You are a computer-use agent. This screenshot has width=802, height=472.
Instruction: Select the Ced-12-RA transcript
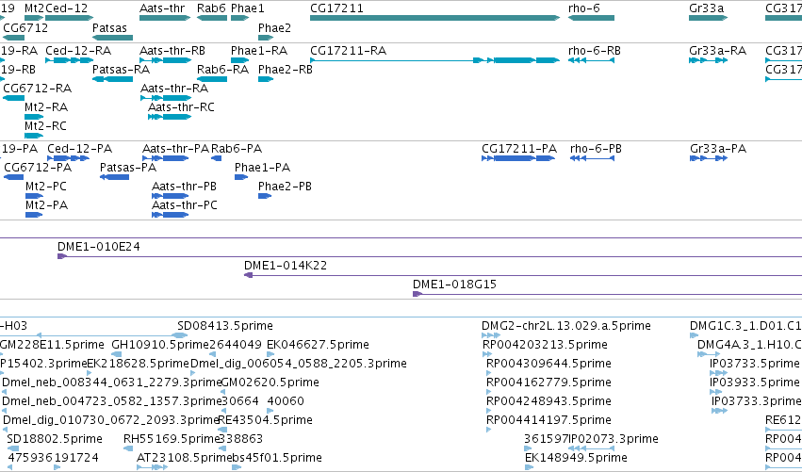tap(70, 60)
